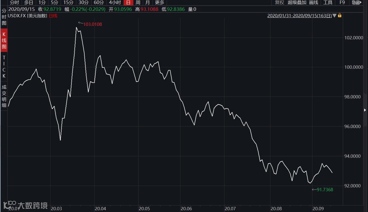Click closing value 92.8719
The image size is (368, 212).
click(x=52, y=9)
